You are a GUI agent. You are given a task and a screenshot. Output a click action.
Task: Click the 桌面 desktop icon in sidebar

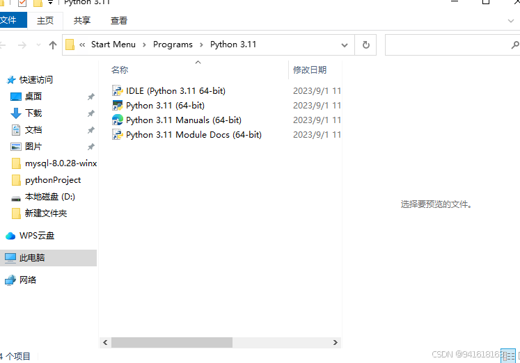15,97
